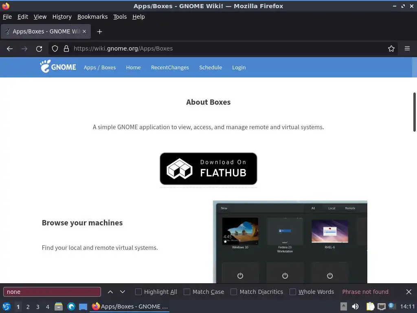Go to the wiki Home link

click(133, 67)
